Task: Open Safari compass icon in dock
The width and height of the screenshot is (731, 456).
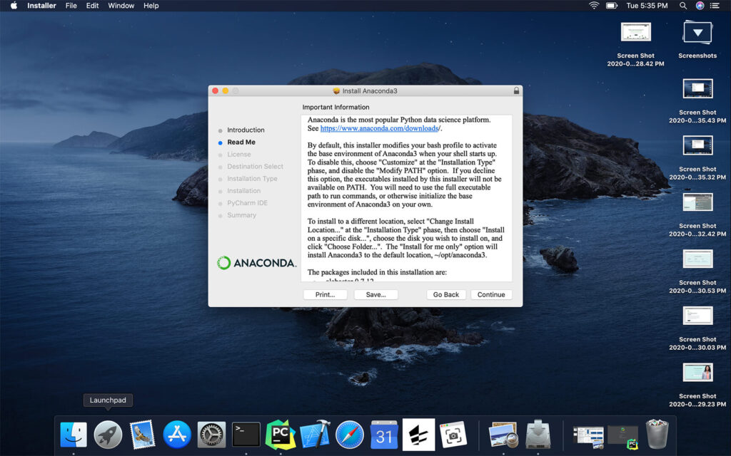Action: coord(350,435)
